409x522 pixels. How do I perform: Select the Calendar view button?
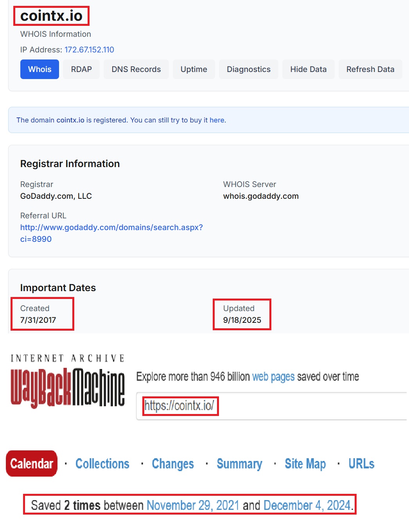tap(31, 464)
